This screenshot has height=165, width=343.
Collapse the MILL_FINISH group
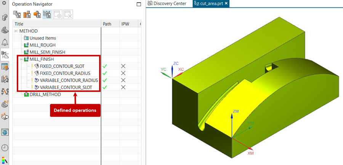(21, 59)
